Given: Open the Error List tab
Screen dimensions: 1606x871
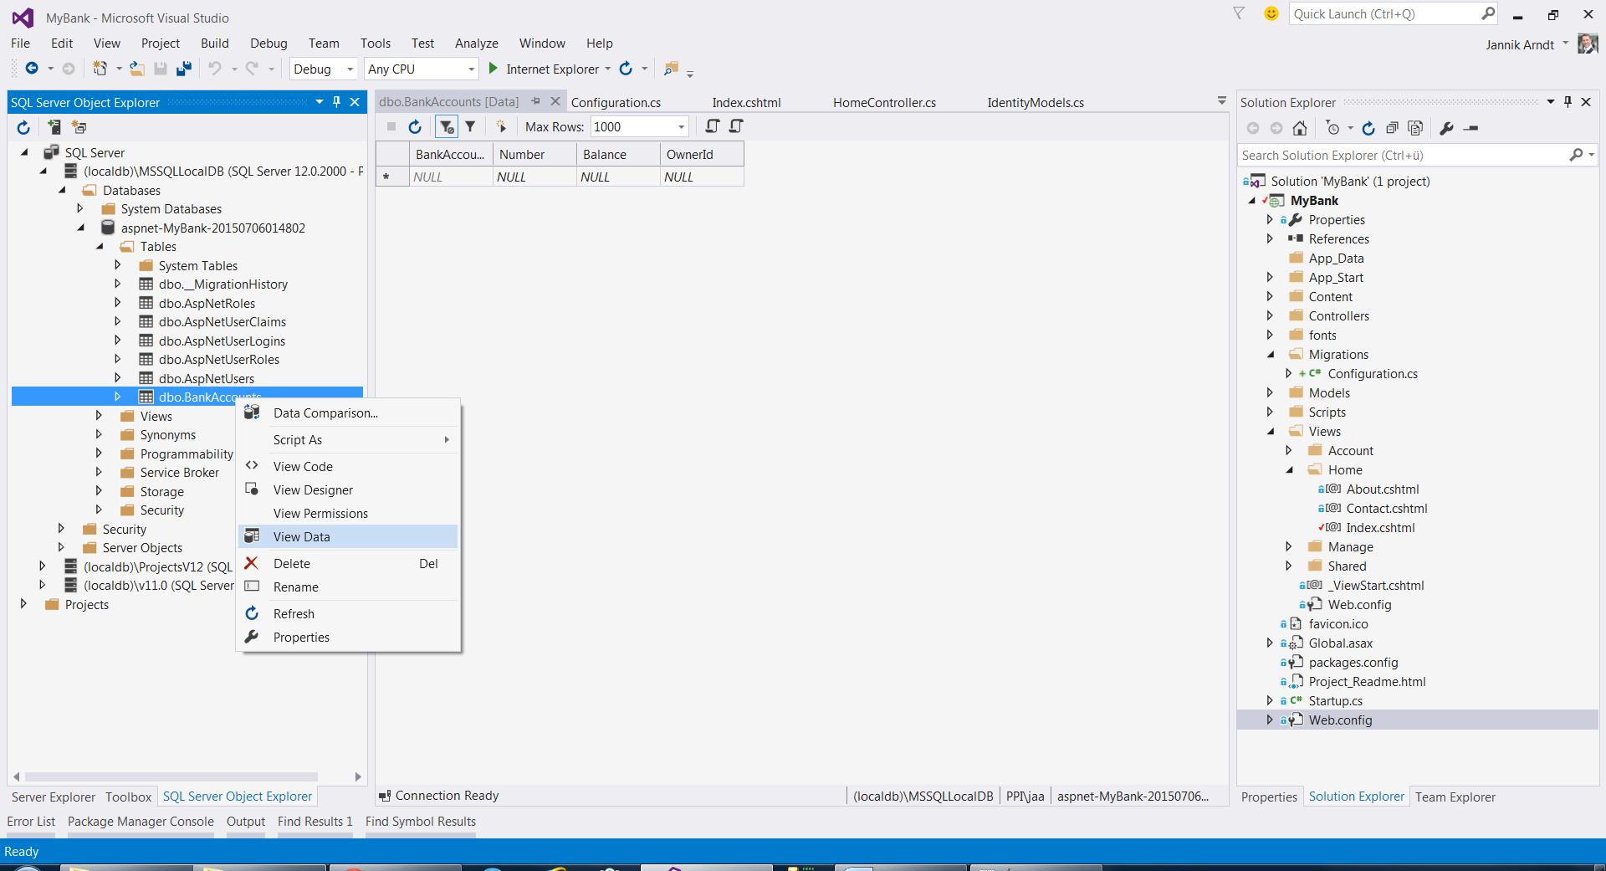Looking at the screenshot, I should 31,822.
